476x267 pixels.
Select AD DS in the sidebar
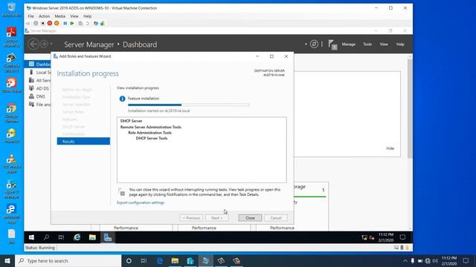[38, 88]
